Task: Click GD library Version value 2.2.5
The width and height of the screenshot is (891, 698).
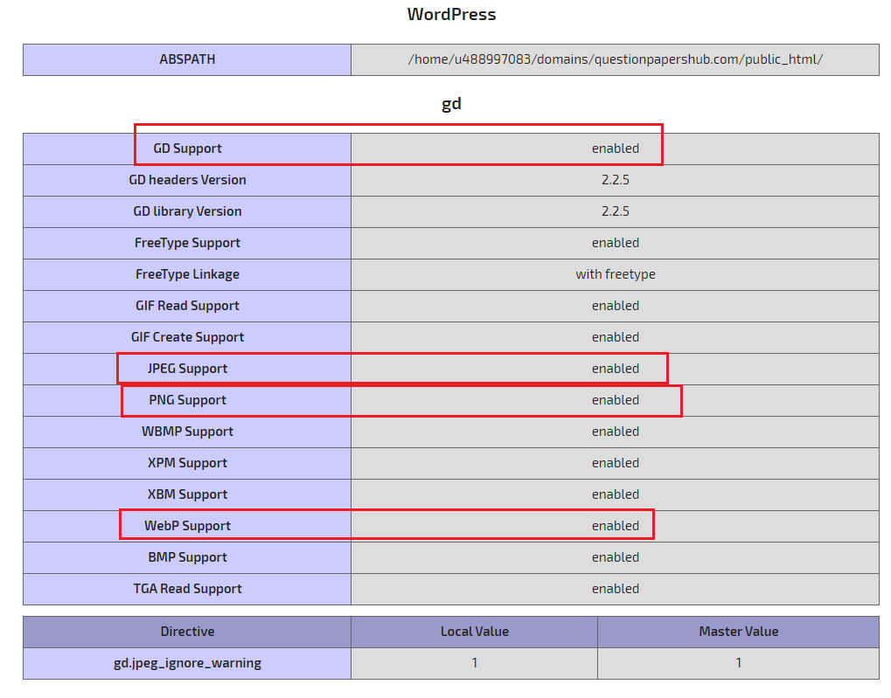Action: [616, 211]
